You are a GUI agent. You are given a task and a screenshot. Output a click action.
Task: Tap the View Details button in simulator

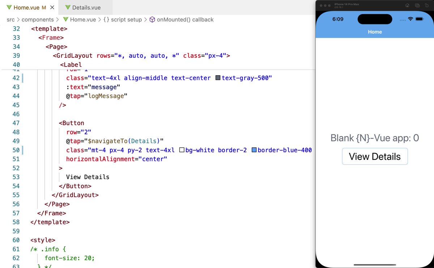375,157
